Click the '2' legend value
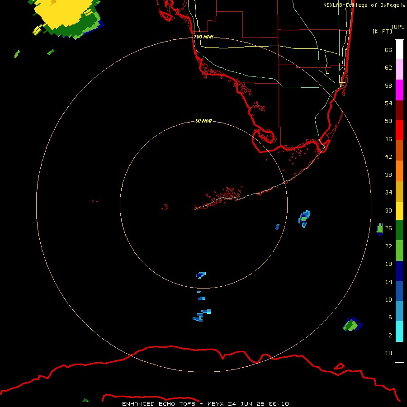 coord(390,336)
